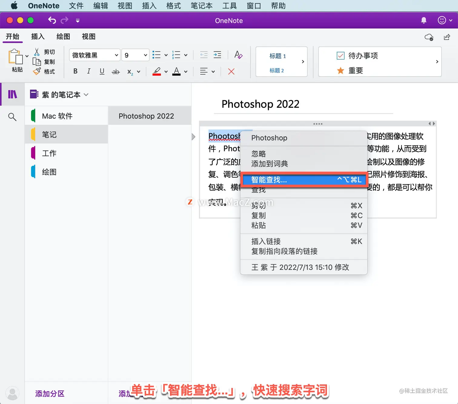Select the 笔记 section
458x404 pixels.
point(66,134)
